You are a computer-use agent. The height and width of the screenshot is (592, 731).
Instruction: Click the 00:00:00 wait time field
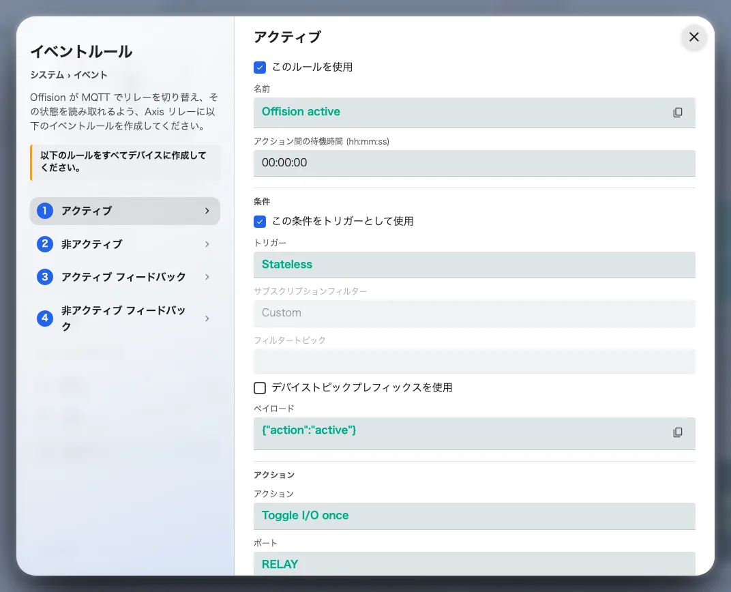pos(474,163)
